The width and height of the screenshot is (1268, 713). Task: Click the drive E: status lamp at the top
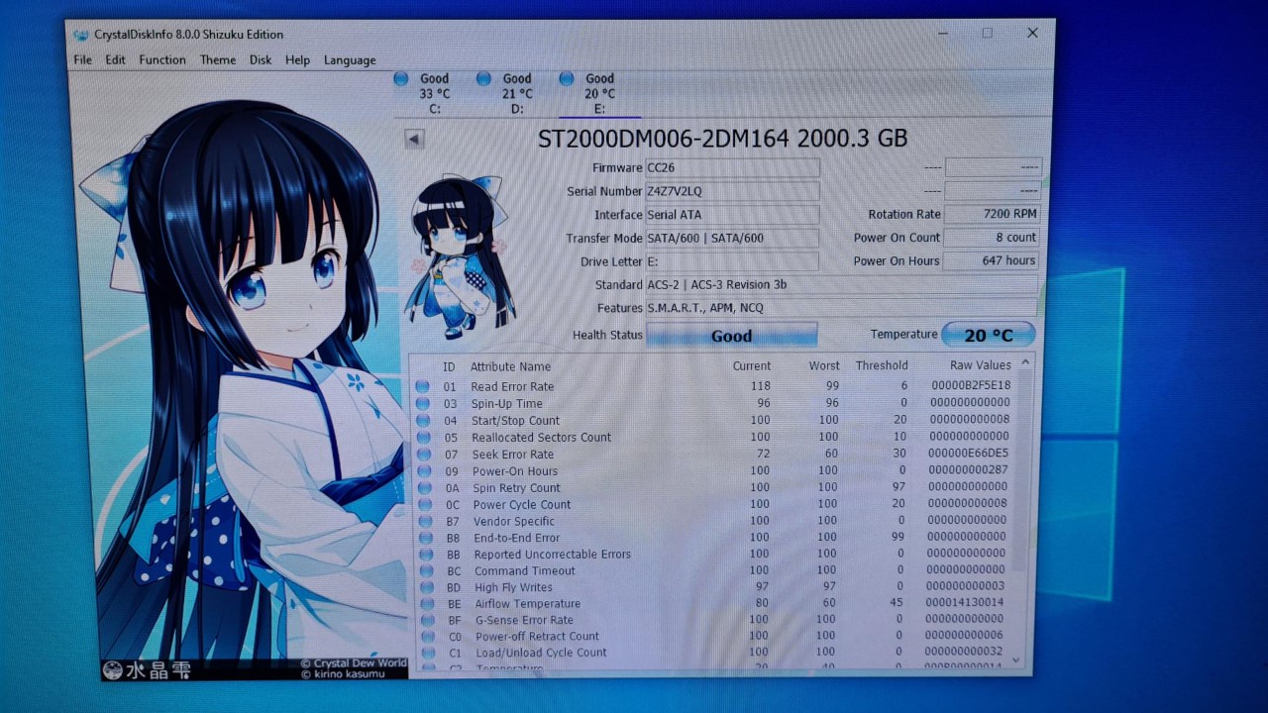[566, 78]
